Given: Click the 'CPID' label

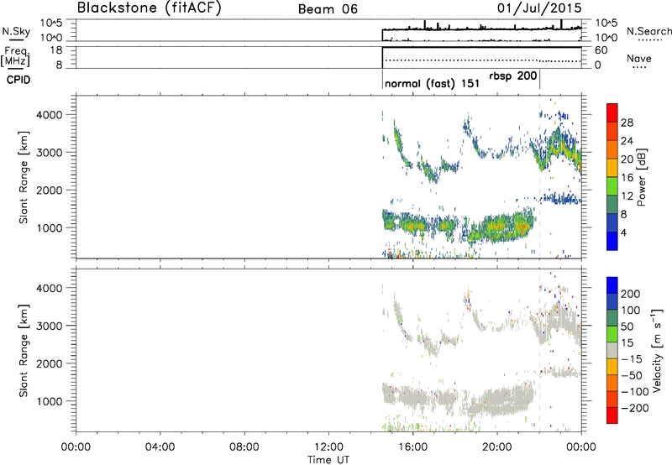Looking at the screenshot, I should 18,80.
